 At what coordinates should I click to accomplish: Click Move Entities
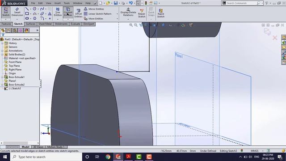point(93,19)
